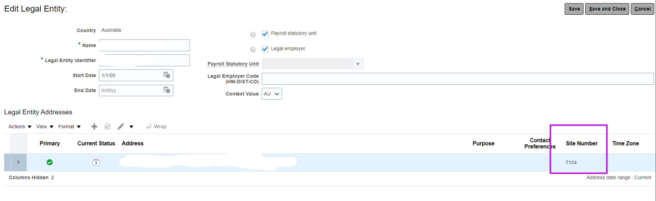Validate the address with the circled check icon
Viewport: 656px width, 201px height.
coord(108,126)
